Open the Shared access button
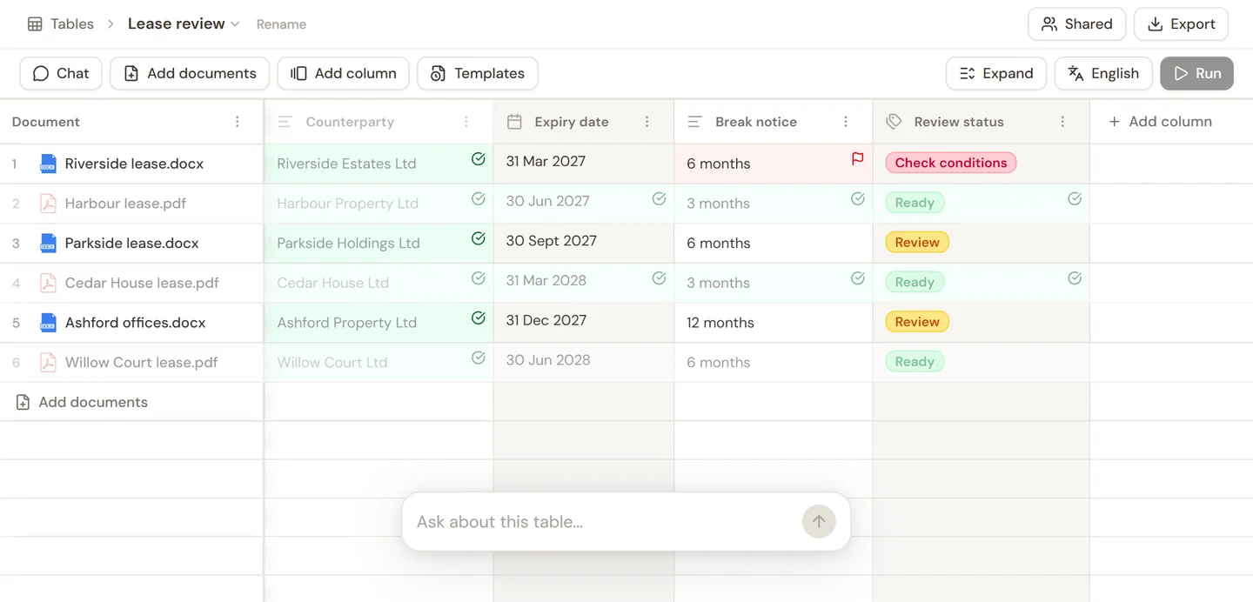Viewport: 1253px width, 602px height. pos(1076,24)
